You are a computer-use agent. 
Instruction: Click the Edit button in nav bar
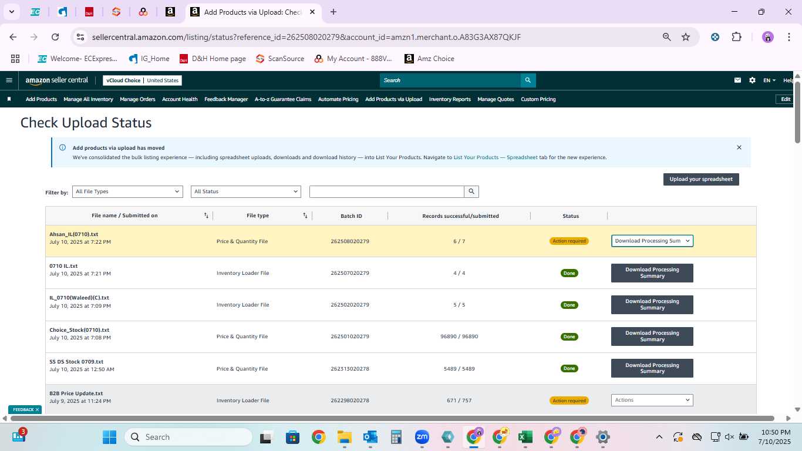coord(786,99)
